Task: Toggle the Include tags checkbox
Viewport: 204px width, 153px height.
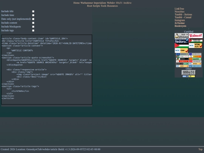Action: (x=33, y=31)
